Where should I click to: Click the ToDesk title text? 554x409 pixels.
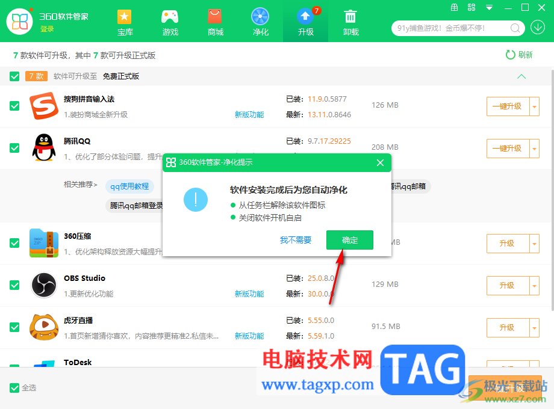pos(78,363)
